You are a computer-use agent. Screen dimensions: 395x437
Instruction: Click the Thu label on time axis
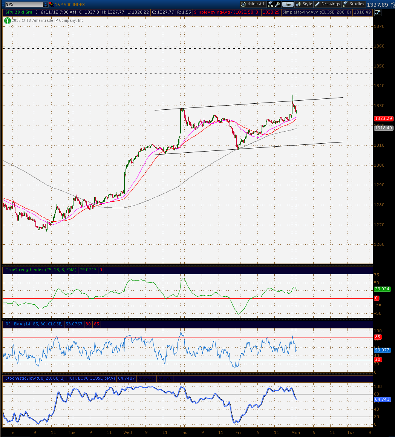184,432
